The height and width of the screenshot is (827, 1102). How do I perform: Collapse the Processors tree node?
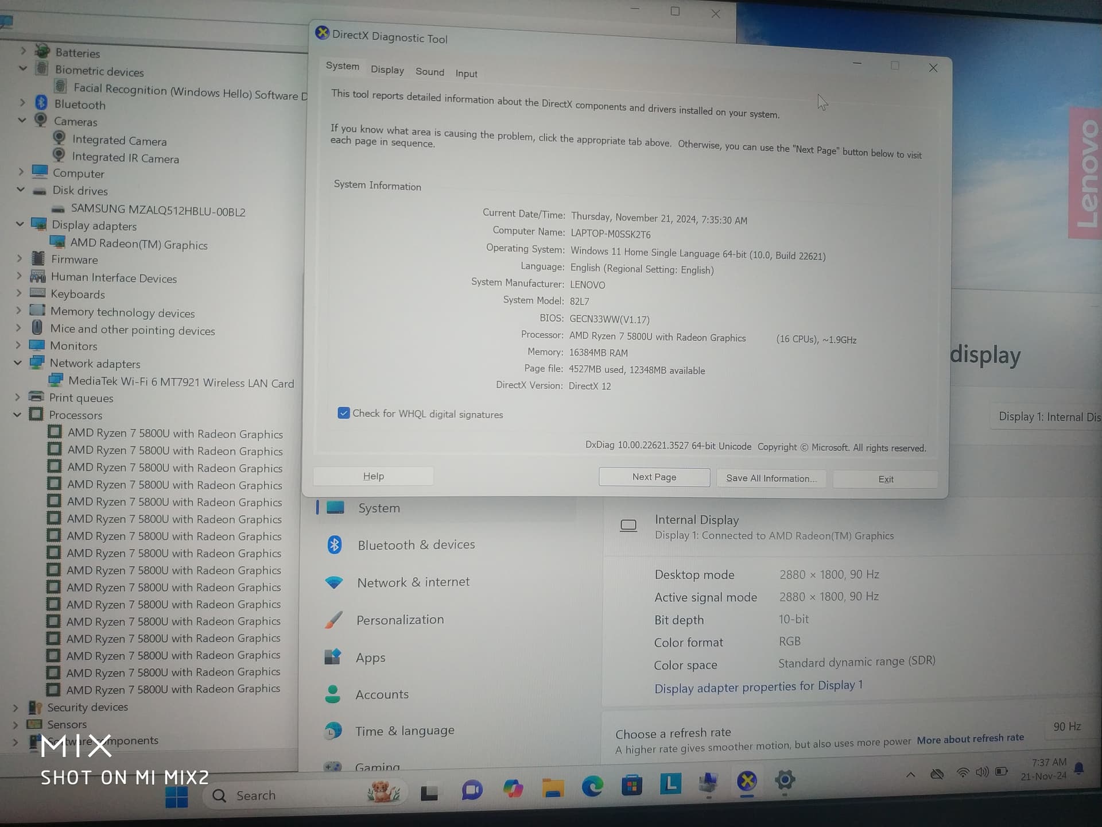pos(17,414)
